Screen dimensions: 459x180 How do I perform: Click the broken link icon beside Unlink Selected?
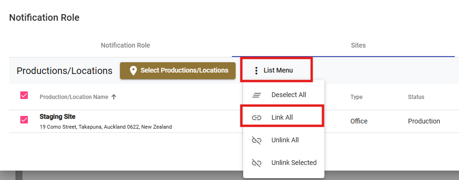click(256, 163)
